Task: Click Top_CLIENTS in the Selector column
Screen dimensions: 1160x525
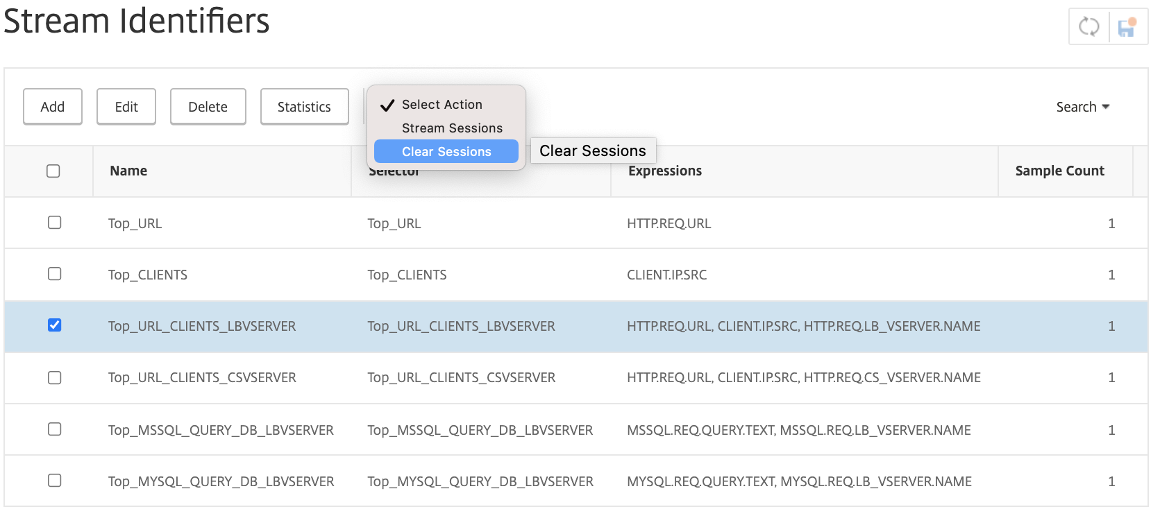Action: (x=407, y=275)
